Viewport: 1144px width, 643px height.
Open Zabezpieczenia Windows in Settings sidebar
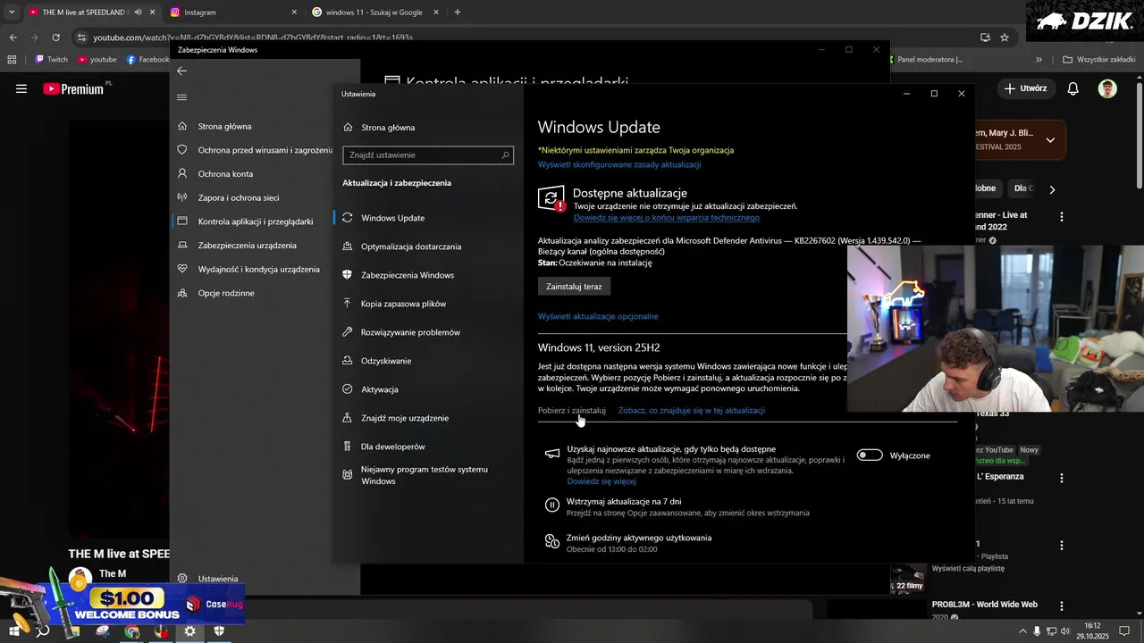click(407, 275)
